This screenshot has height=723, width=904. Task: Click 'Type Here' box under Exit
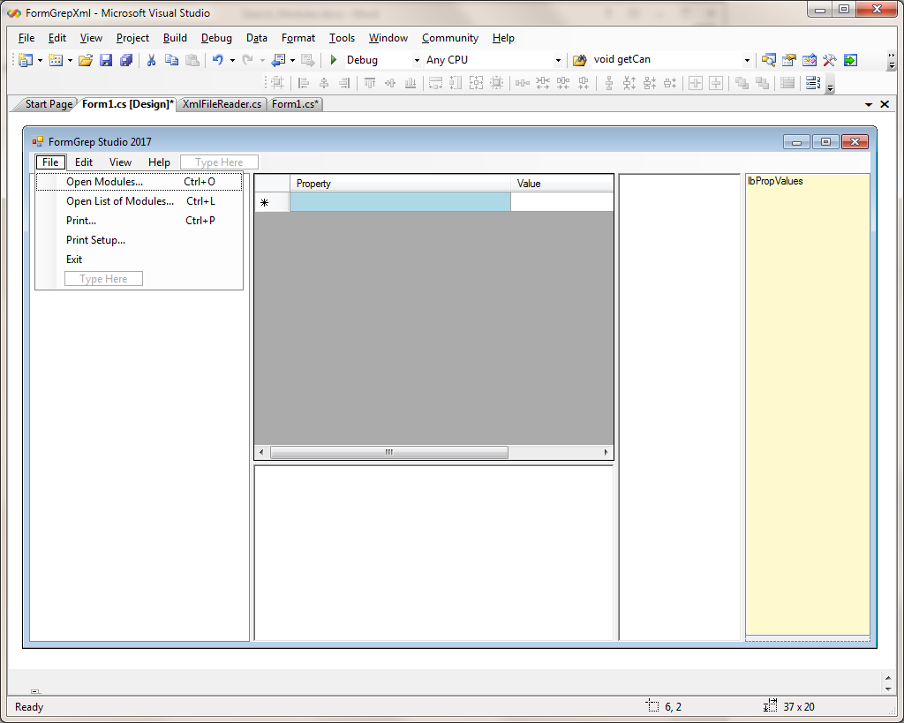point(104,279)
